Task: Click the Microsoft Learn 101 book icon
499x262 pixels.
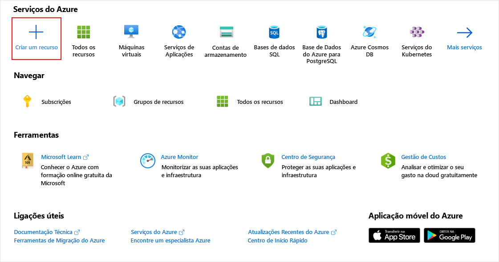Action: coord(28,160)
